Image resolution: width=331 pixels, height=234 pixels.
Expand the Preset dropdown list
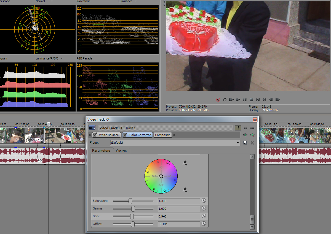tap(238, 143)
